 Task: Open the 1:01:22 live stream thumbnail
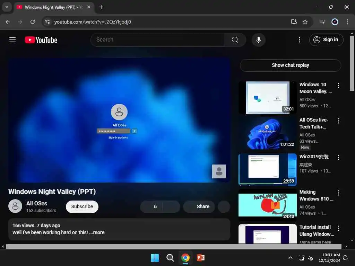point(267,133)
